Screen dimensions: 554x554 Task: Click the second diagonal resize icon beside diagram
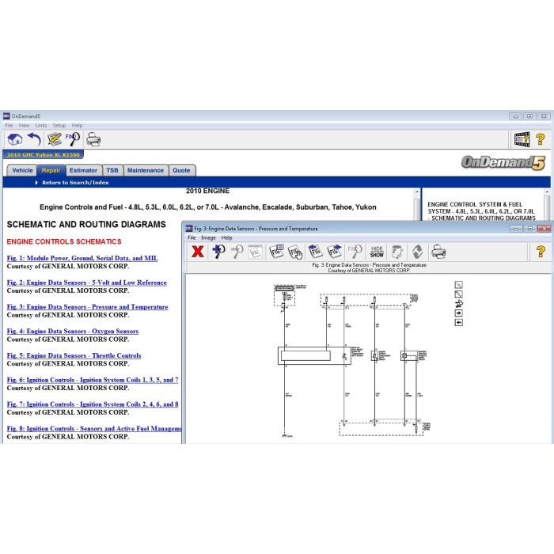(458, 294)
